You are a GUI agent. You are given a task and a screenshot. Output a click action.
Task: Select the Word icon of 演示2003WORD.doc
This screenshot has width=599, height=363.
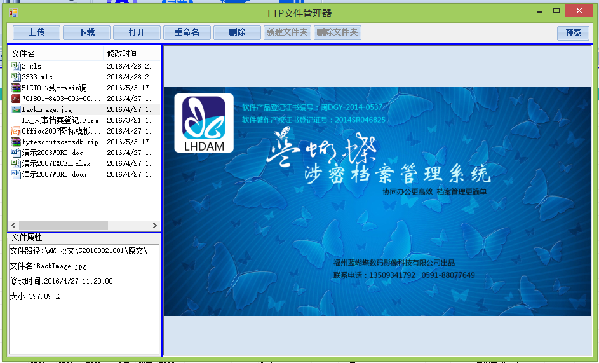pyautogui.click(x=16, y=153)
